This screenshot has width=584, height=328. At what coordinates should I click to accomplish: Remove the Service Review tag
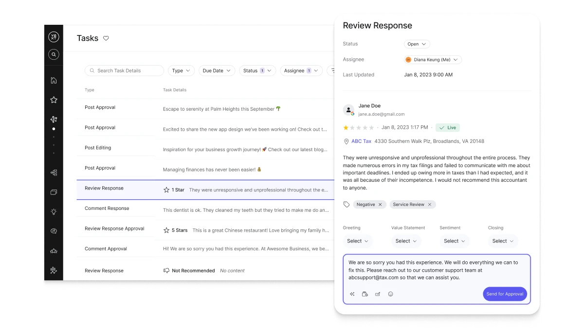click(x=430, y=205)
